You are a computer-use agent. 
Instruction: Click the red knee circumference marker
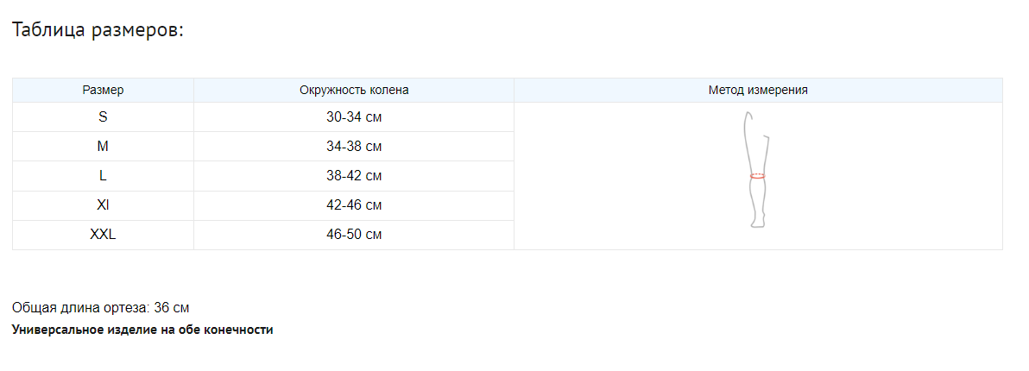point(757,176)
